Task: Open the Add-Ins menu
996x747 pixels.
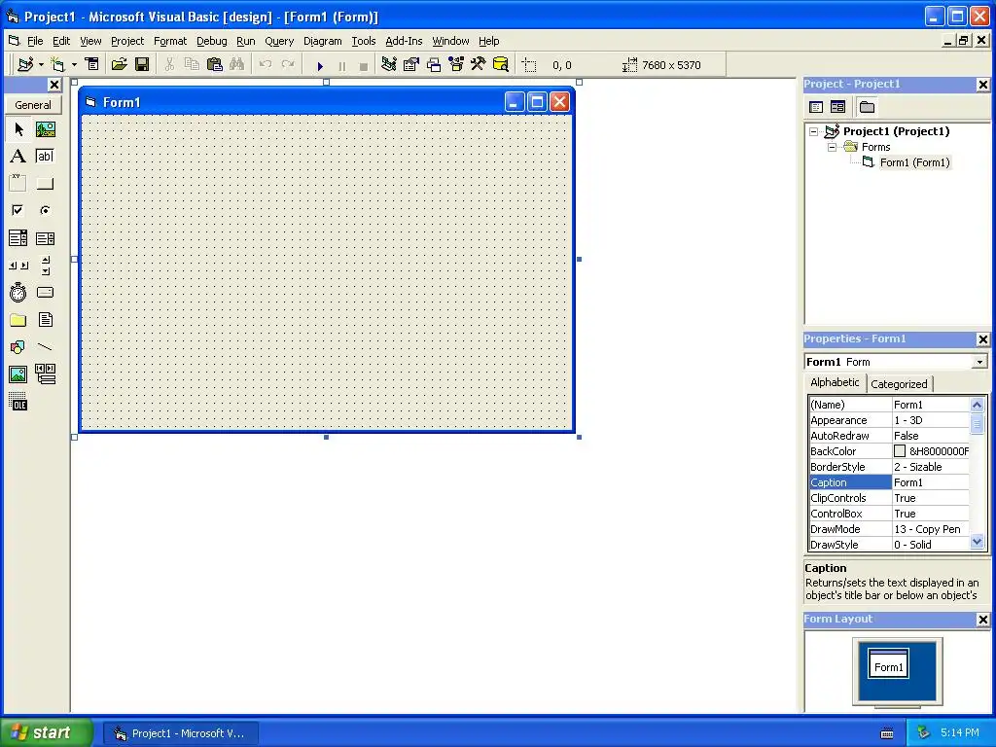Action: click(404, 41)
